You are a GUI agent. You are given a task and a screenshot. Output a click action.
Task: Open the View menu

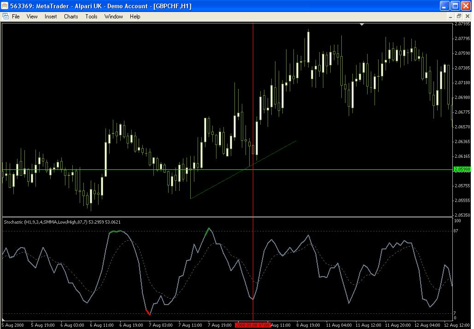pyautogui.click(x=32, y=16)
